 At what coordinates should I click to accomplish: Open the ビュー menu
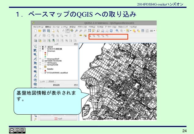56,27
